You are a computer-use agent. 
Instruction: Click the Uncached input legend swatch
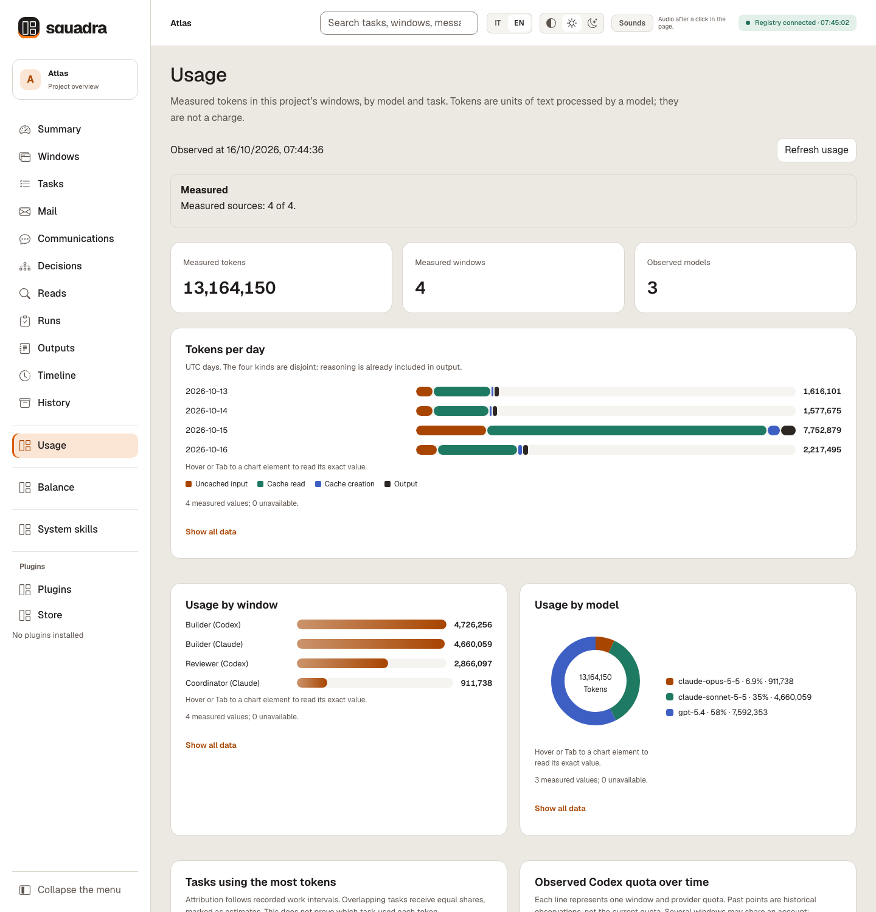(x=189, y=485)
